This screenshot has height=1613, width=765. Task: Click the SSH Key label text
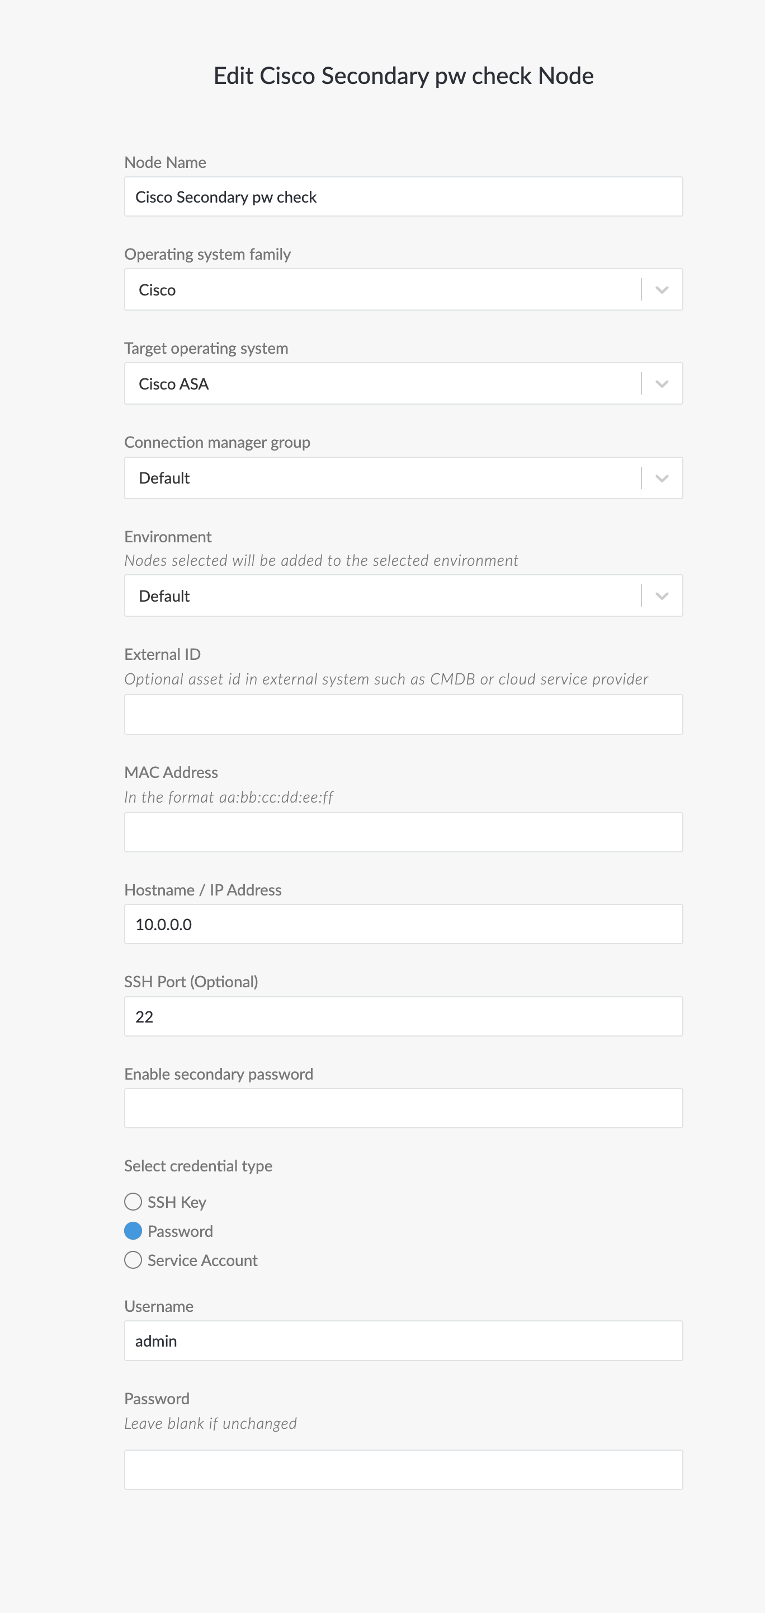point(177,1202)
